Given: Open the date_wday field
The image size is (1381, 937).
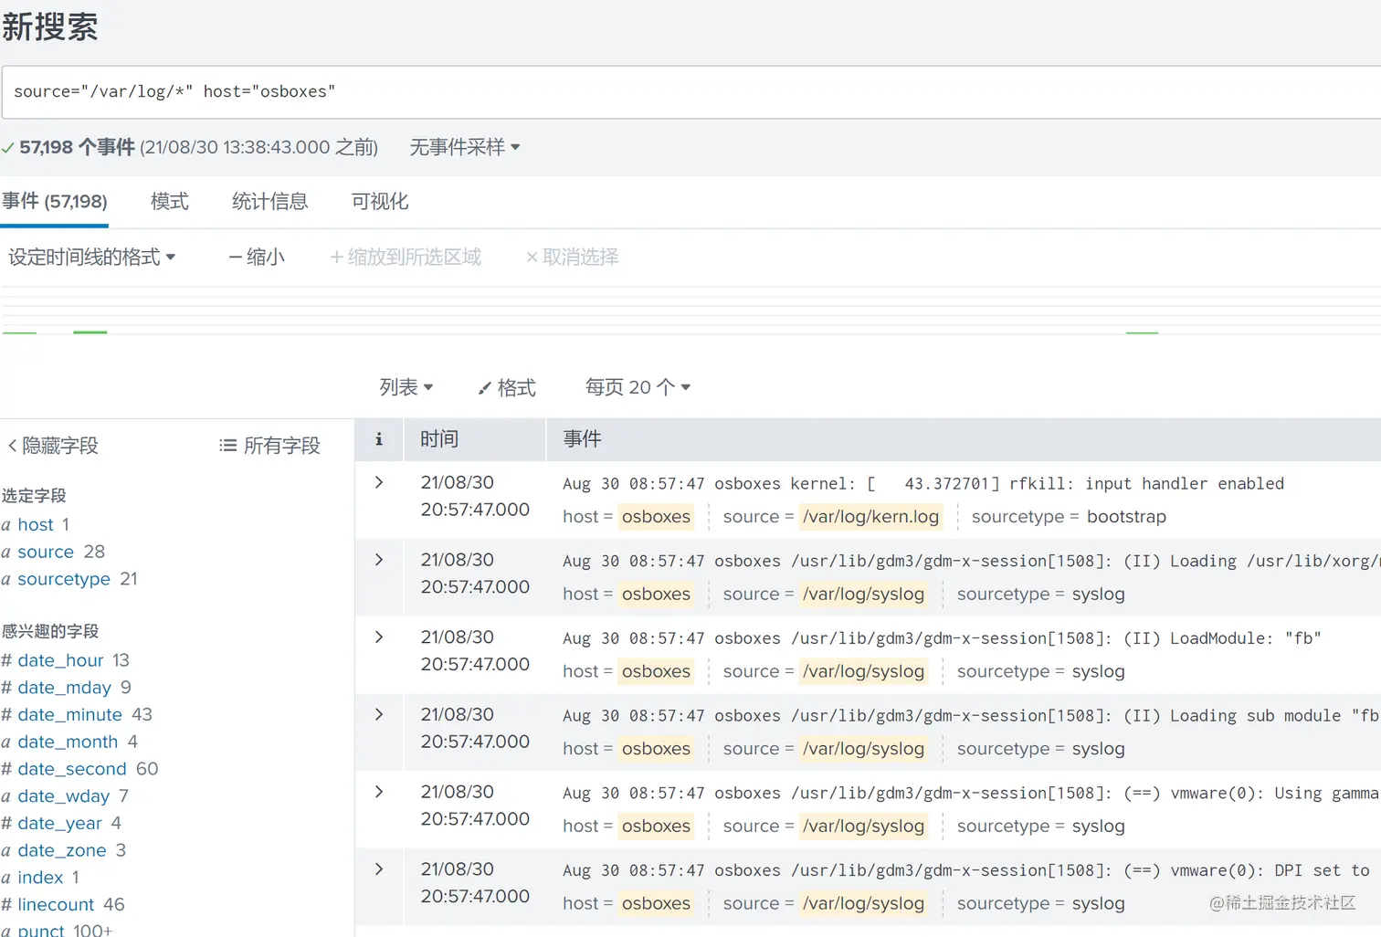Looking at the screenshot, I should pyautogui.click(x=63, y=796).
